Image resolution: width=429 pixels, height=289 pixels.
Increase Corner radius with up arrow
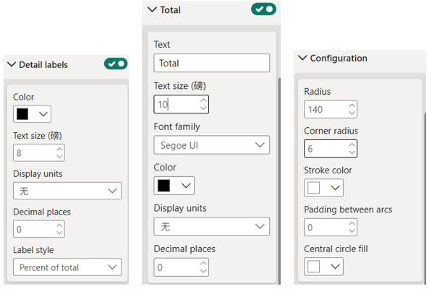[x=352, y=144]
